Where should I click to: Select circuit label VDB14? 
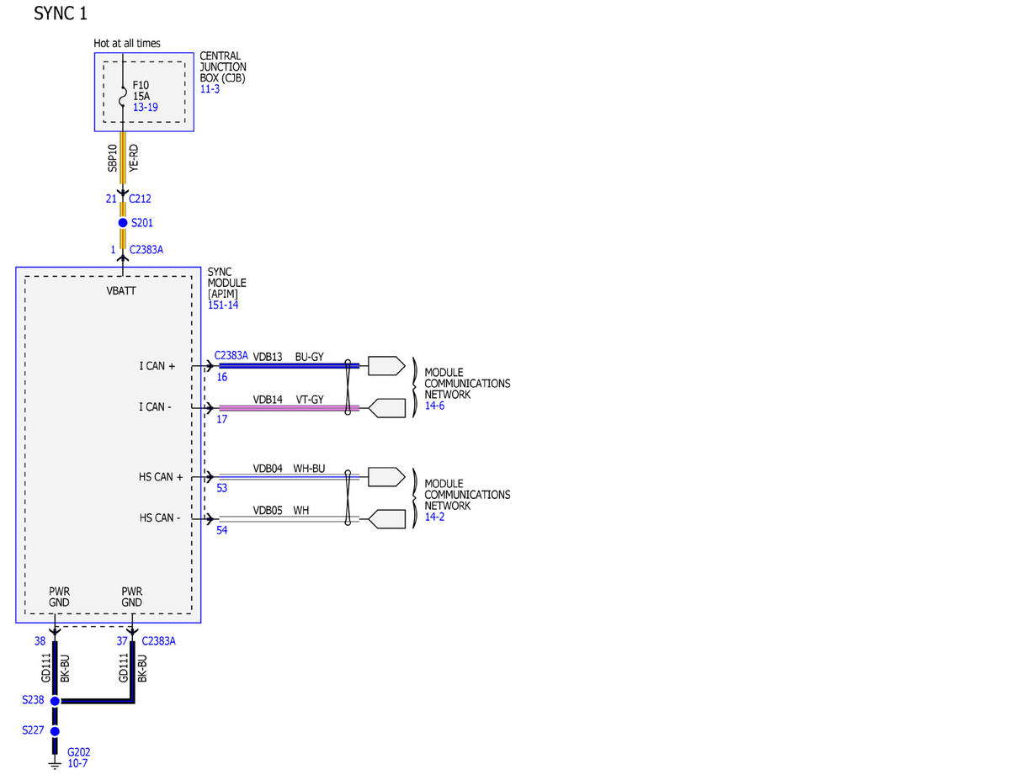[268, 399]
